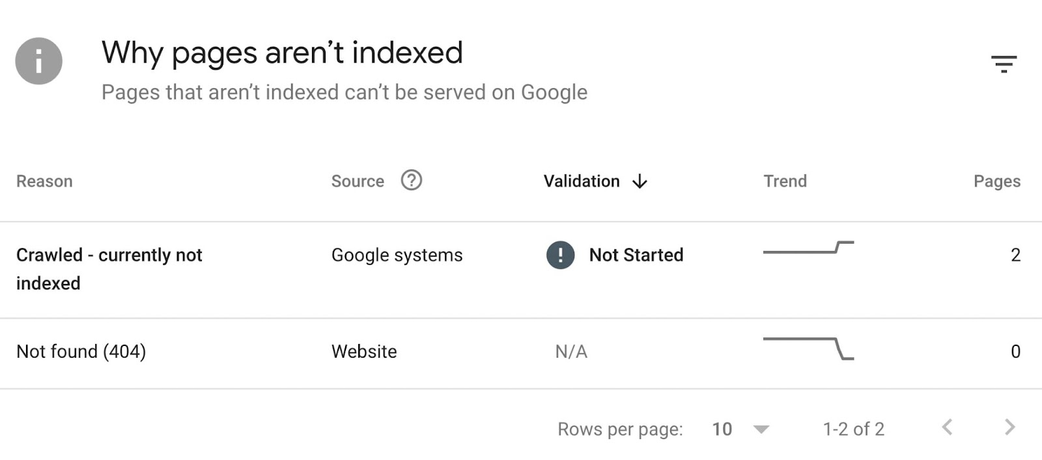This screenshot has height=460, width=1042.
Task: Open the filter icon at top right
Action: (1006, 63)
